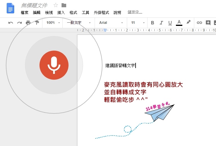216x146 pixels.
Task: Star the untitled document
Action: click(x=56, y=6)
